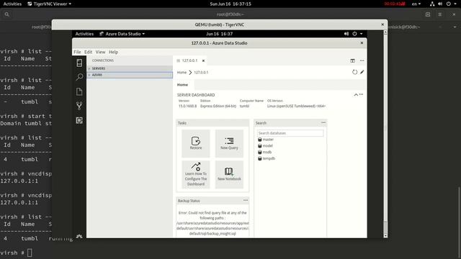
Task: Click tempdb database icon
Action: (x=260, y=158)
